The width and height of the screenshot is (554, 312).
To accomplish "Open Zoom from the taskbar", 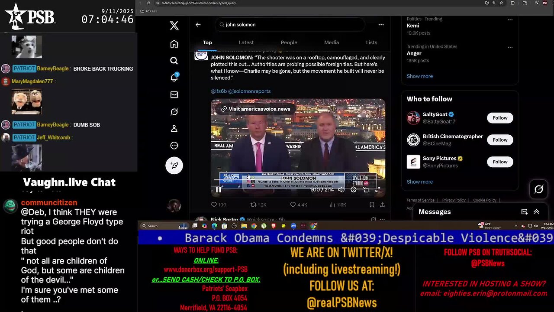I will 293,226.
